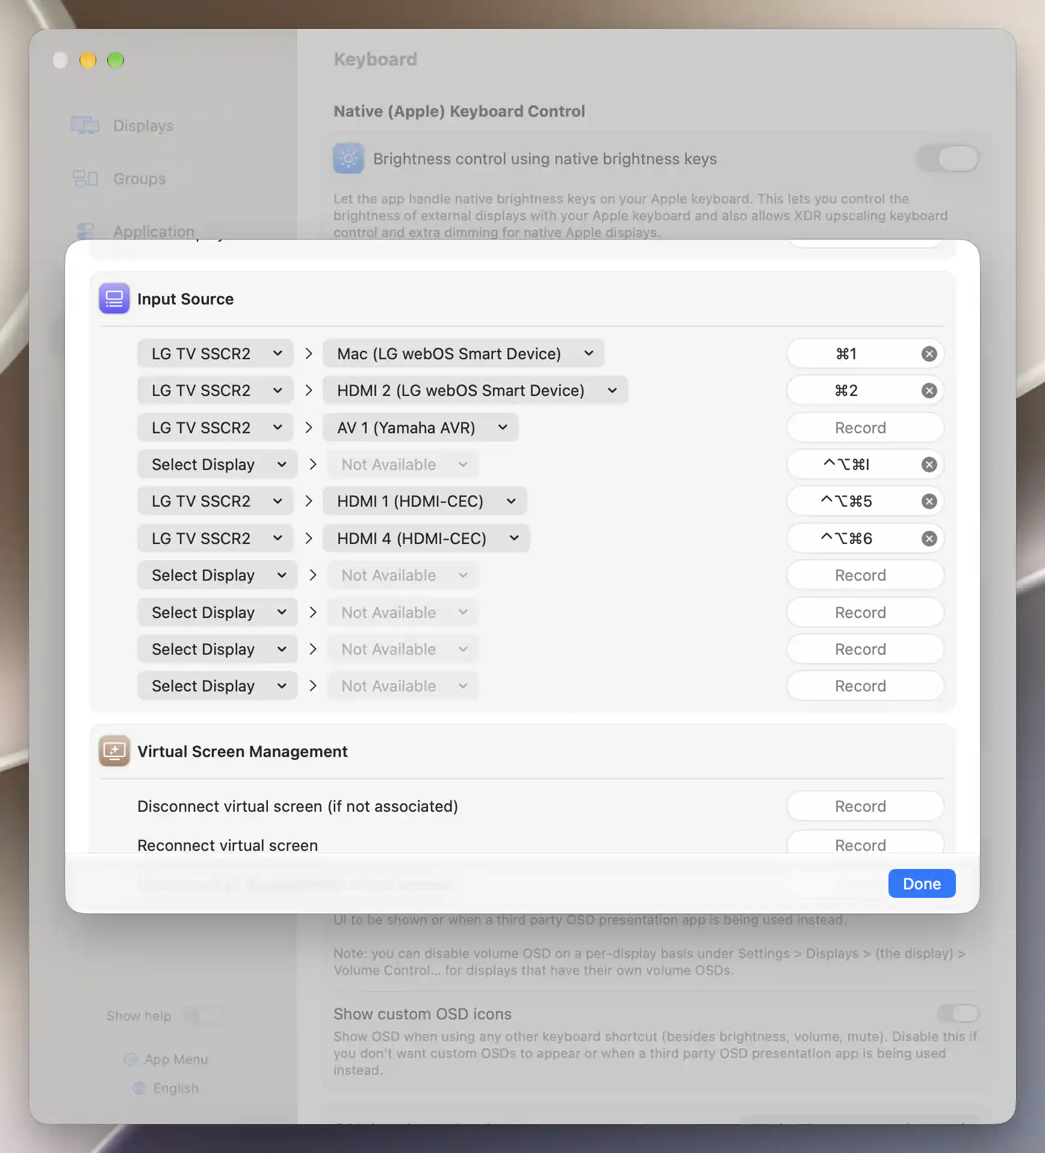Open LG TV SSCR2 dropdown in HDMI 2 row

216,391
